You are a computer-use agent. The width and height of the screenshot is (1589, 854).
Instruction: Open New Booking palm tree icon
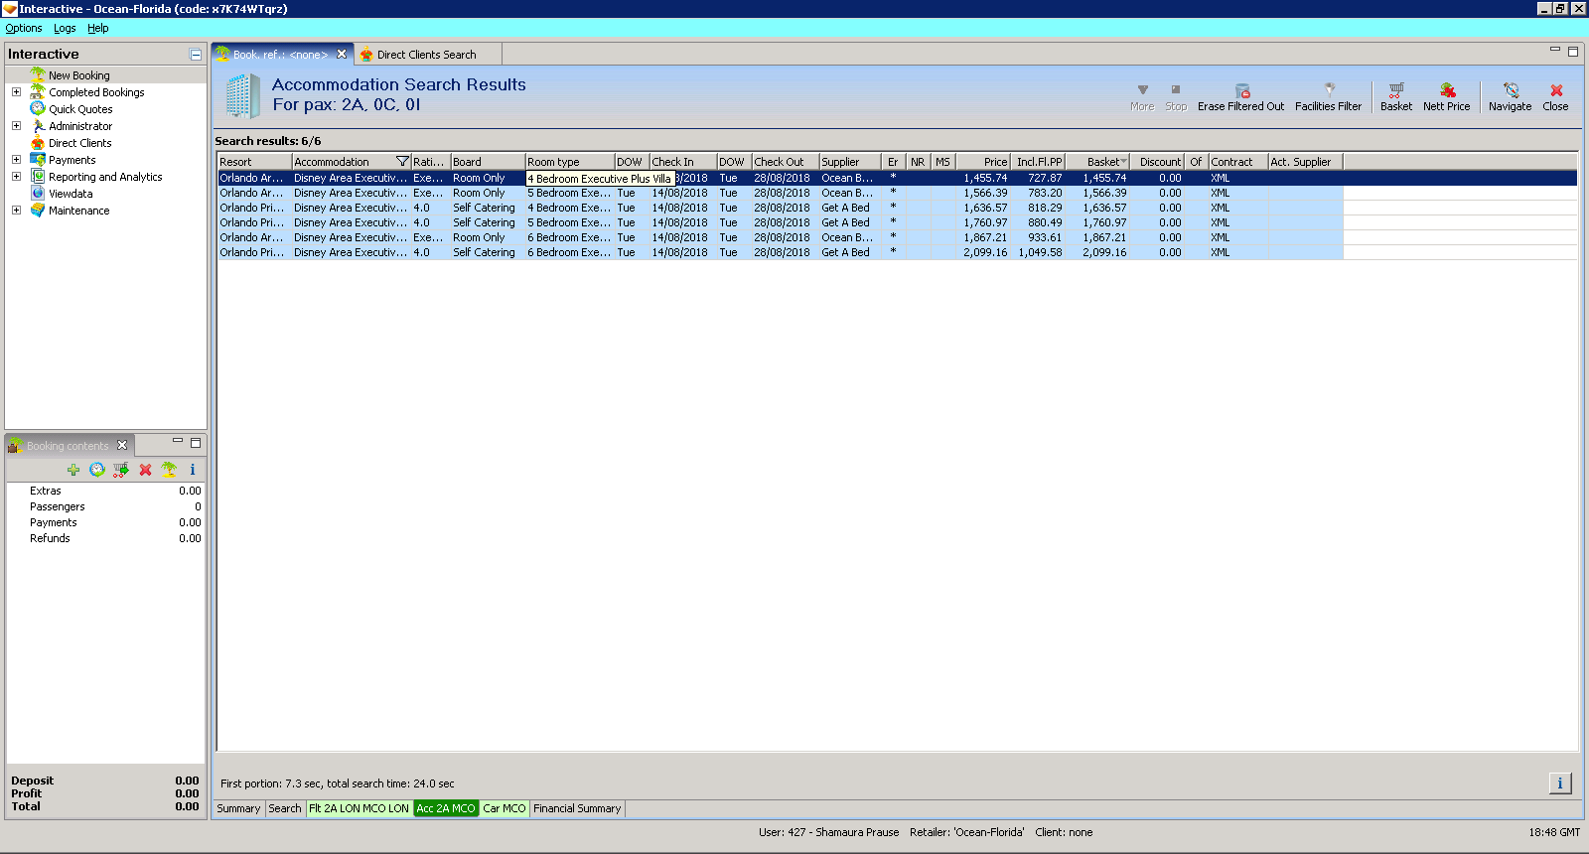38,74
